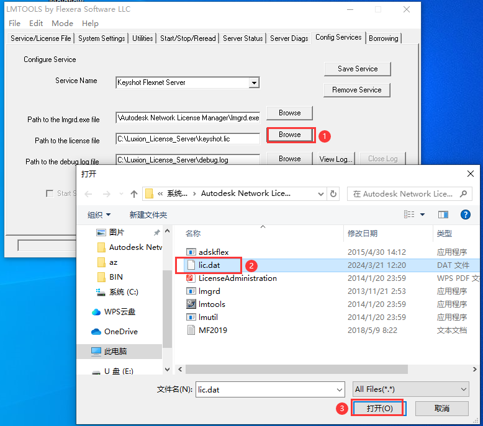Open the File menu in LMTOOLS
The image size is (483, 426).
pos(14,24)
